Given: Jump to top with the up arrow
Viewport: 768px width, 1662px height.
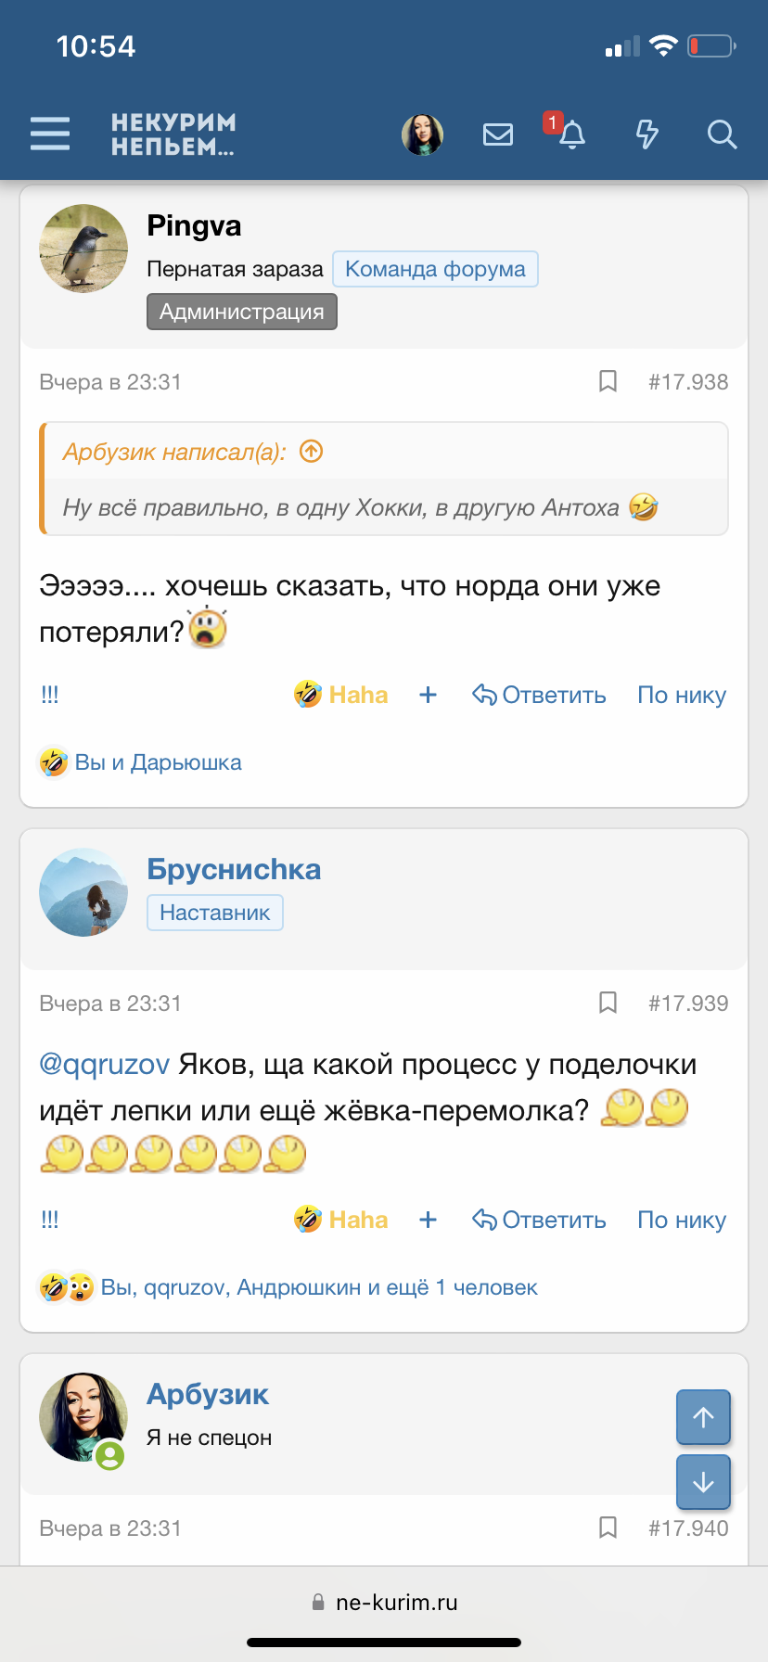Looking at the screenshot, I should pyautogui.click(x=703, y=1417).
